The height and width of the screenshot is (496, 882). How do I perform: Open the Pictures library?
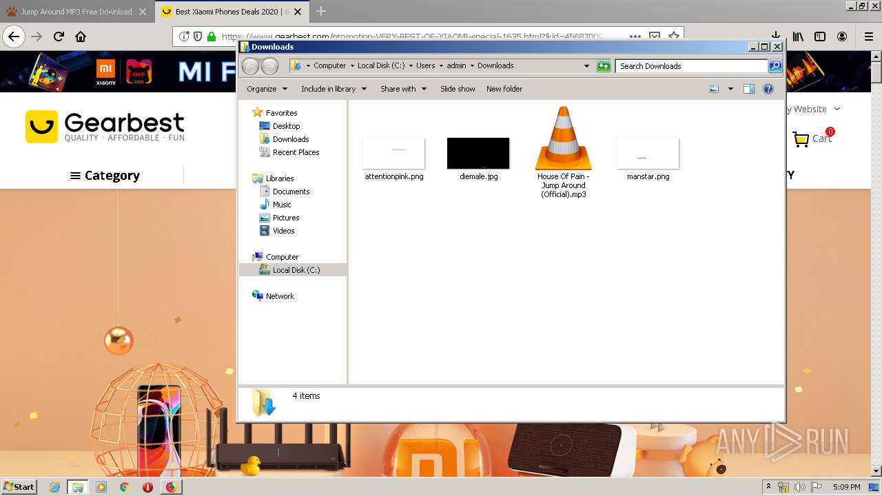285,218
